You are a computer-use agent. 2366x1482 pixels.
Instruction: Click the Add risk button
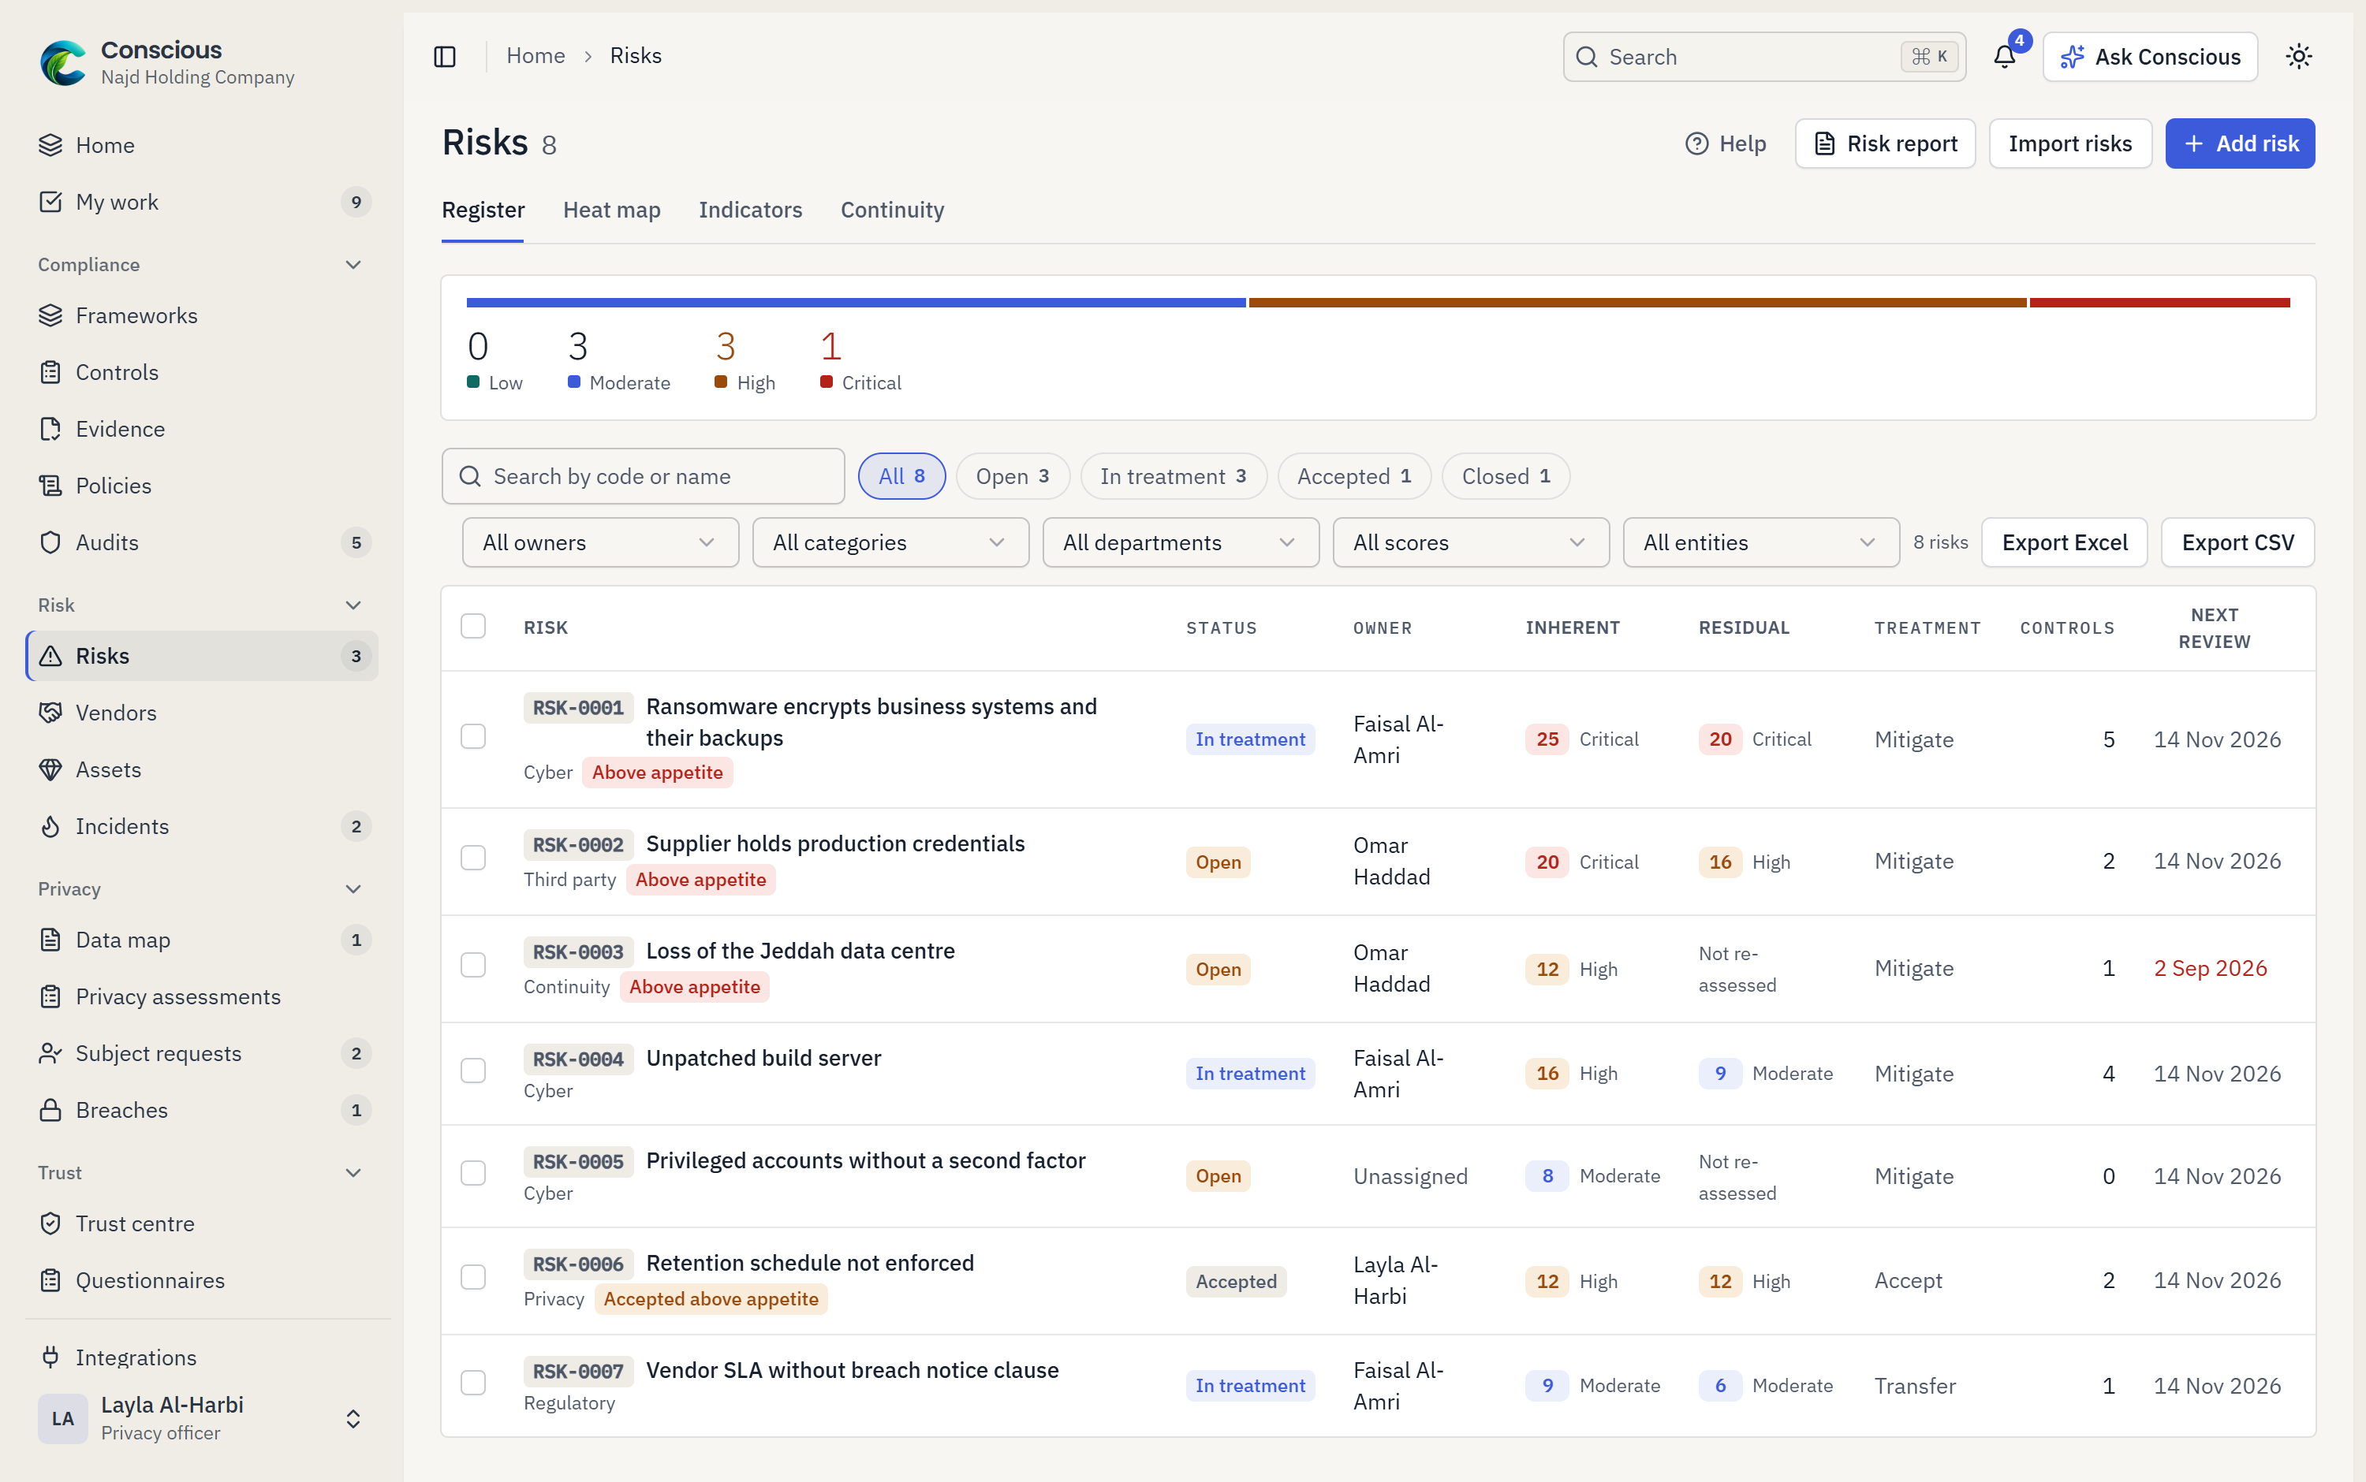[x=2240, y=144]
